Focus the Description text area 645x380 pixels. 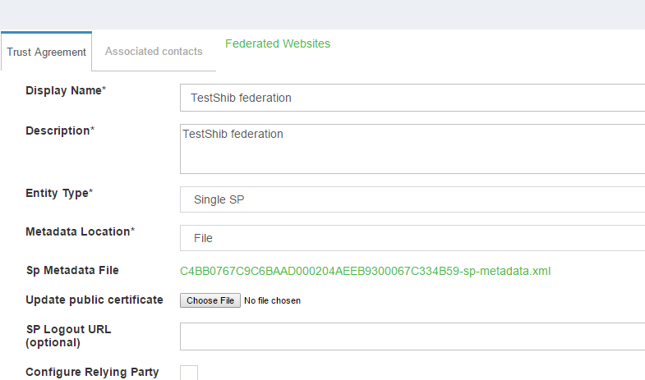(x=411, y=149)
